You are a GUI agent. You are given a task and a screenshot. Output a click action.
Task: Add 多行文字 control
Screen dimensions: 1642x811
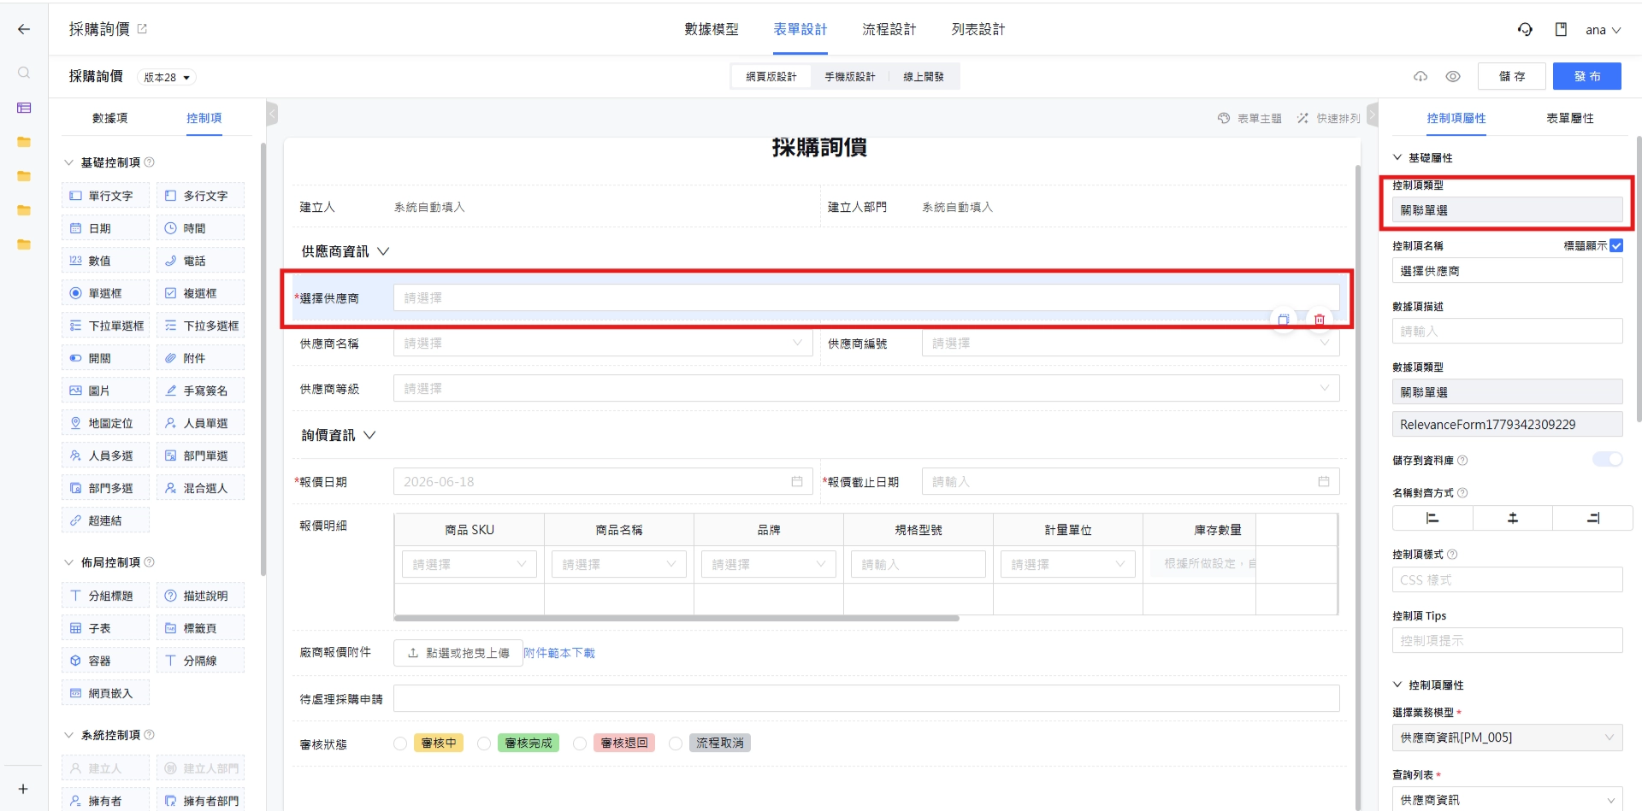[x=200, y=196]
